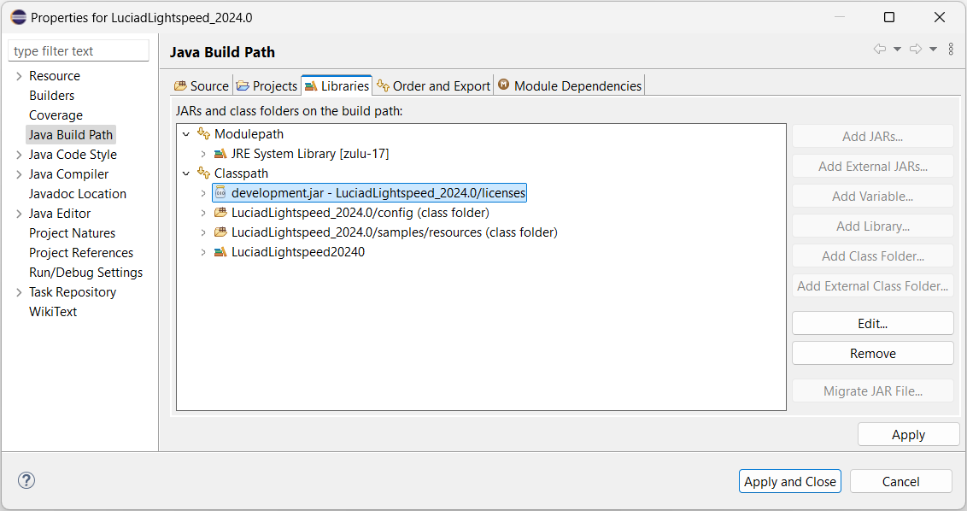Cancel the Properties dialog
Image resolution: width=967 pixels, height=511 pixels.
click(901, 481)
